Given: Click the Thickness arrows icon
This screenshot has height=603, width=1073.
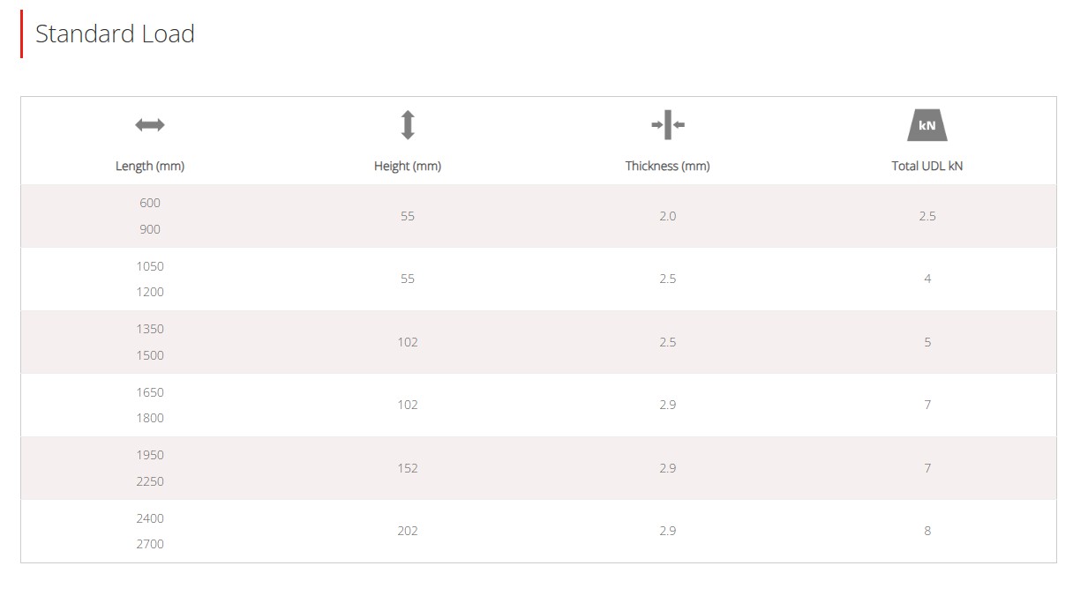Looking at the screenshot, I should (668, 125).
